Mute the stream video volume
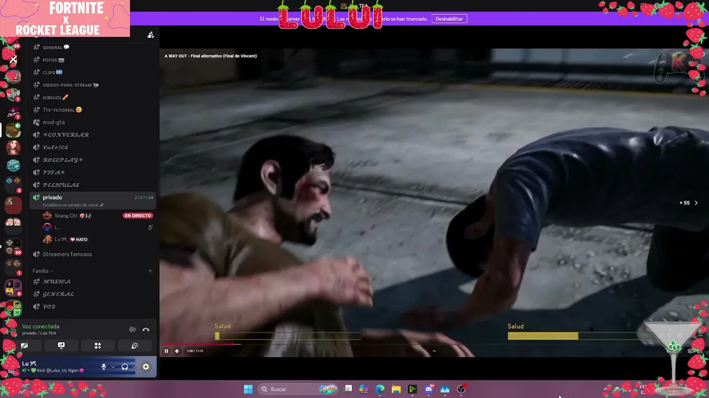 (x=177, y=351)
